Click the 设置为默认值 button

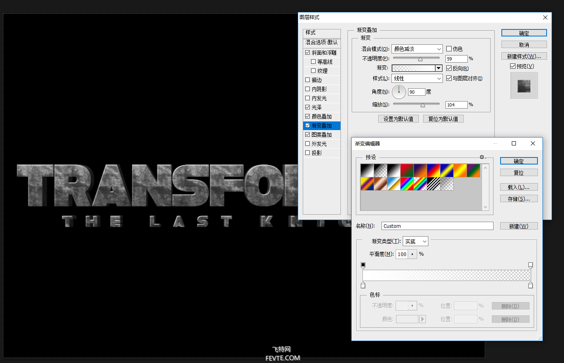pos(399,119)
